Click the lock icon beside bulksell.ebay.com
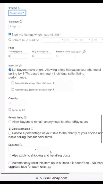The image size is (103, 184). click(x=37, y=178)
